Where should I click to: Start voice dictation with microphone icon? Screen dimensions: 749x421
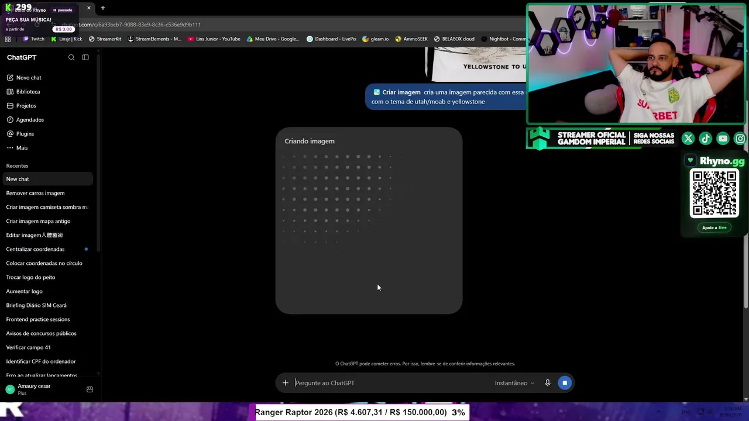548,383
